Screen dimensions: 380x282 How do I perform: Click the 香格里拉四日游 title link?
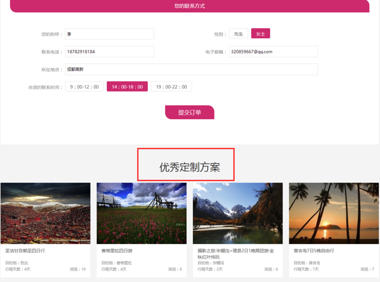(x=117, y=251)
